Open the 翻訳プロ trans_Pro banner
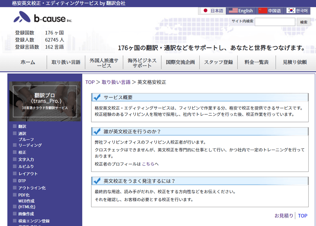This screenshot has height=226, width=316. (x=45, y=101)
